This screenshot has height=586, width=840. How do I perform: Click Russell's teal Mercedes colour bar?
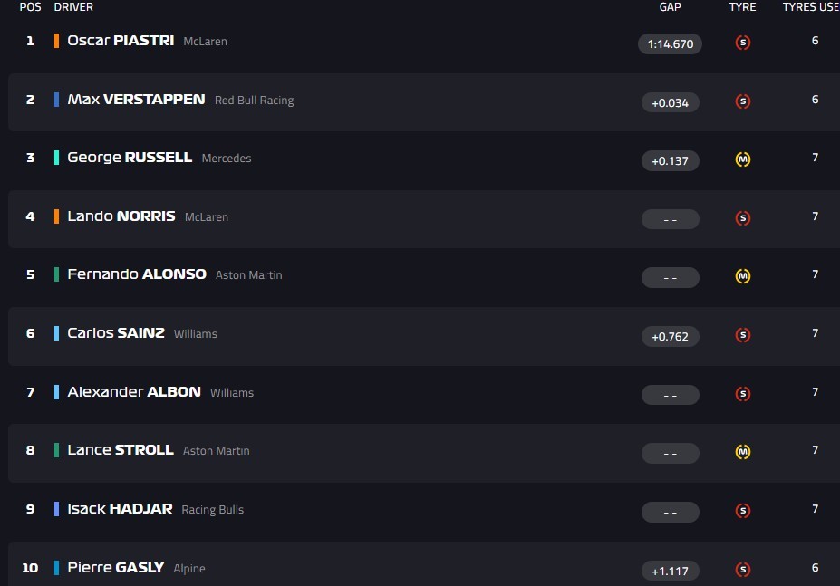[x=57, y=158]
